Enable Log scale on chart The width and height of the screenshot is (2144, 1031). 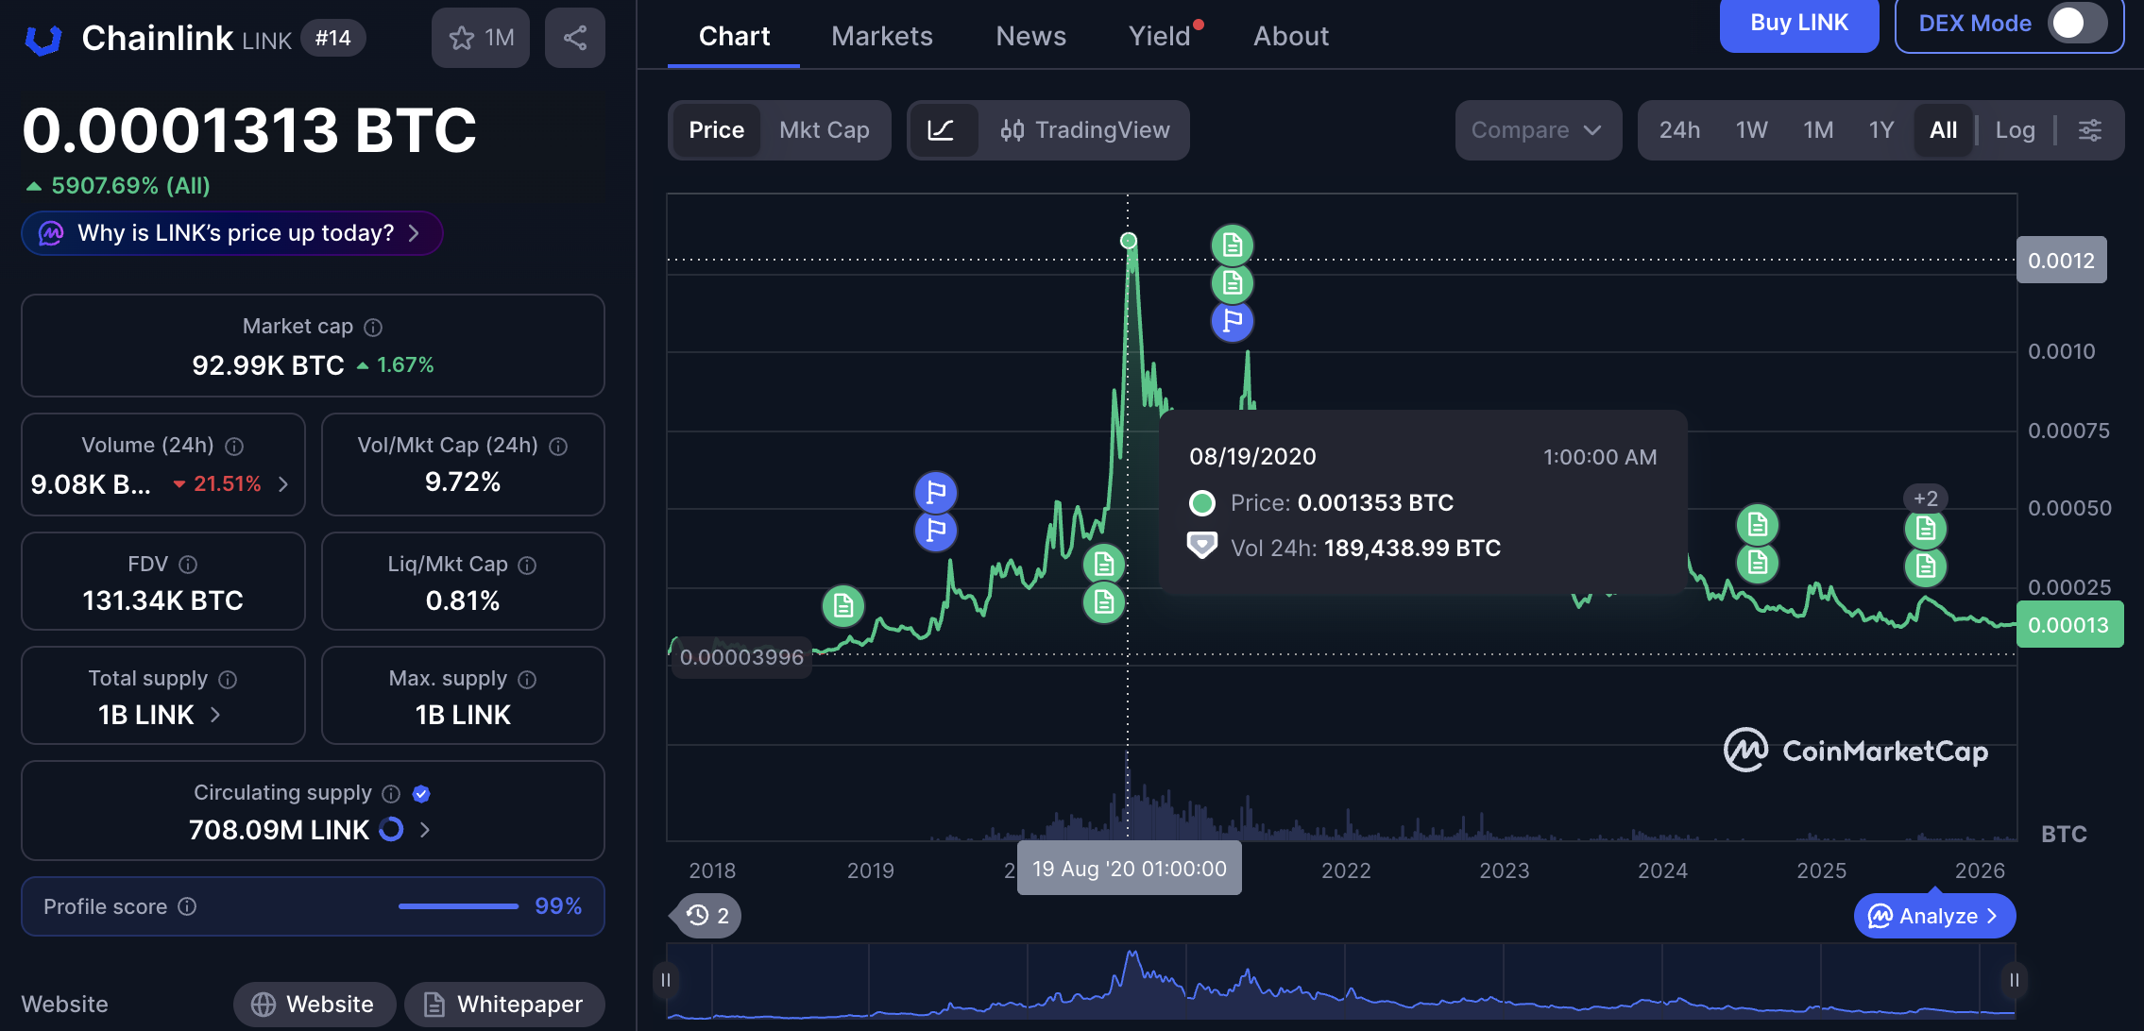[2015, 130]
